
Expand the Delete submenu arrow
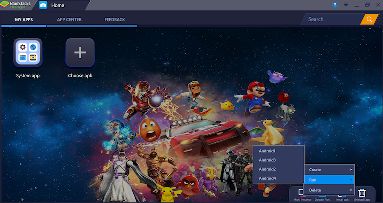pos(351,190)
